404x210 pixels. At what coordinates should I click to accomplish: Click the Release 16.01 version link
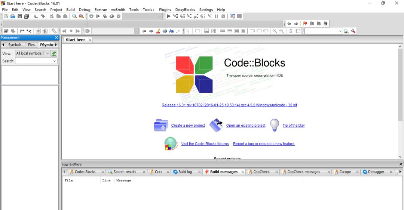(229, 105)
